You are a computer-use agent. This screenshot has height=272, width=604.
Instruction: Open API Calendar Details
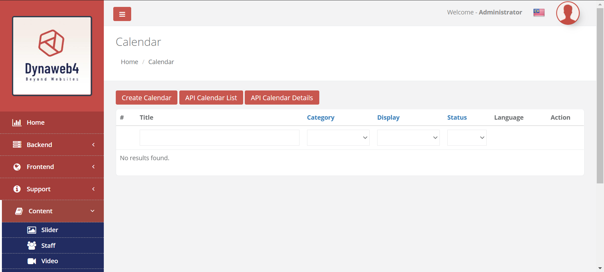(282, 98)
